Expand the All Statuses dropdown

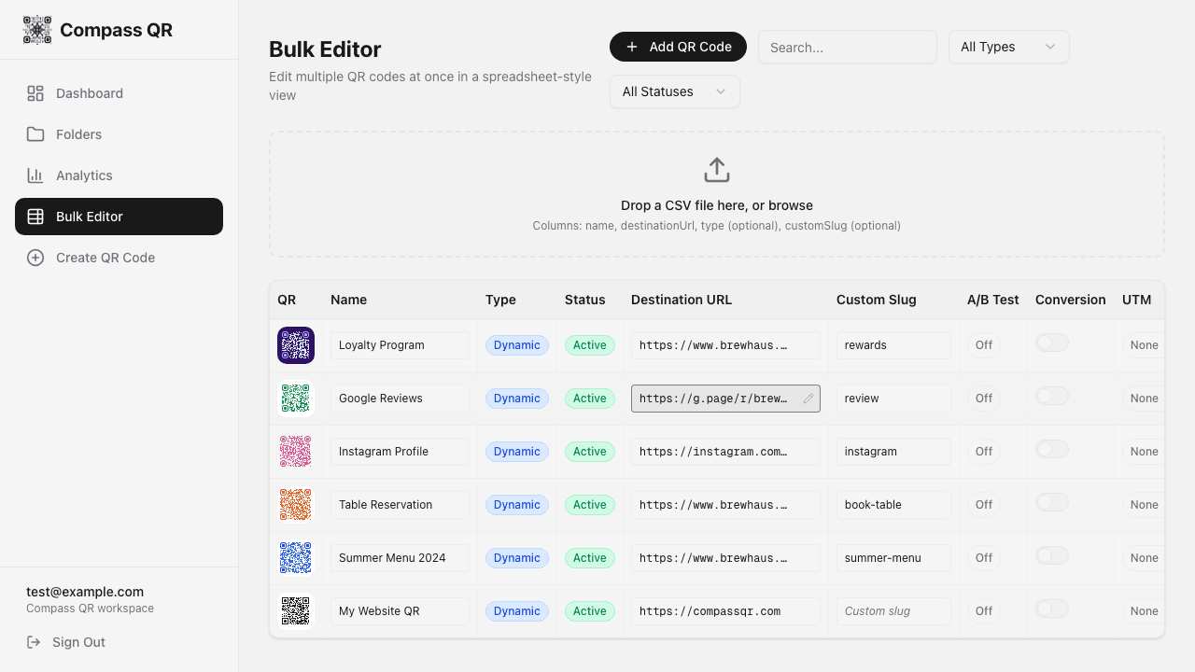click(x=674, y=91)
